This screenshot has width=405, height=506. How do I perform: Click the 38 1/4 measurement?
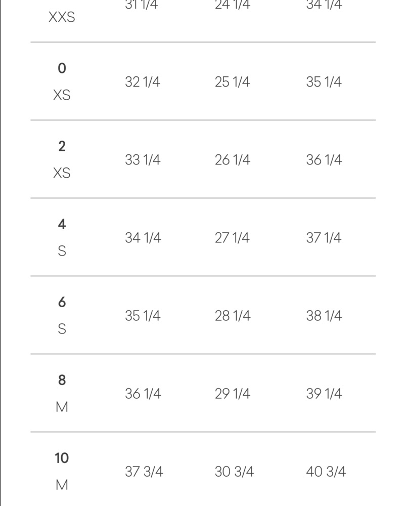[x=324, y=316]
